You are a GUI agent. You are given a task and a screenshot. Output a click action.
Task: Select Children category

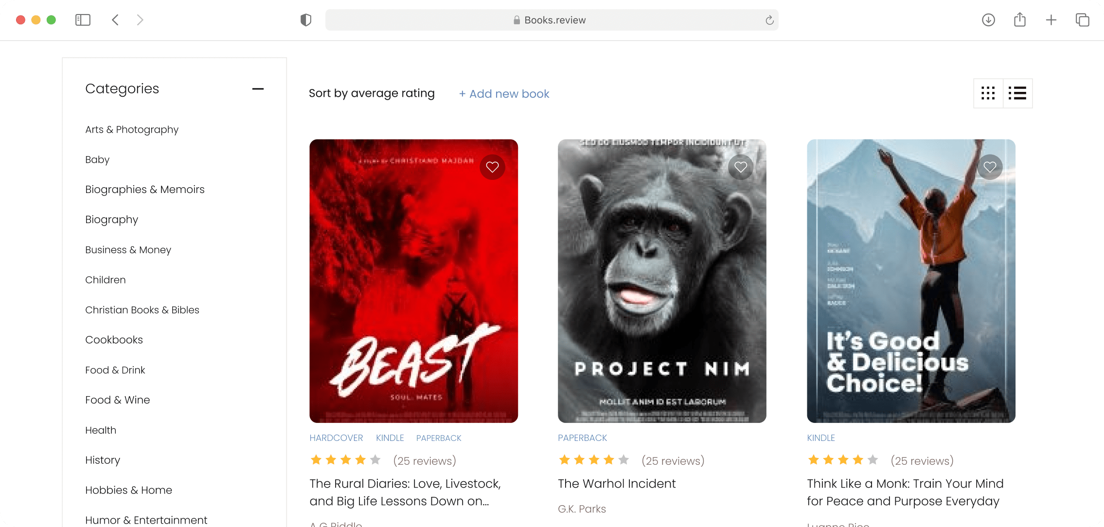tap(106, 280)
